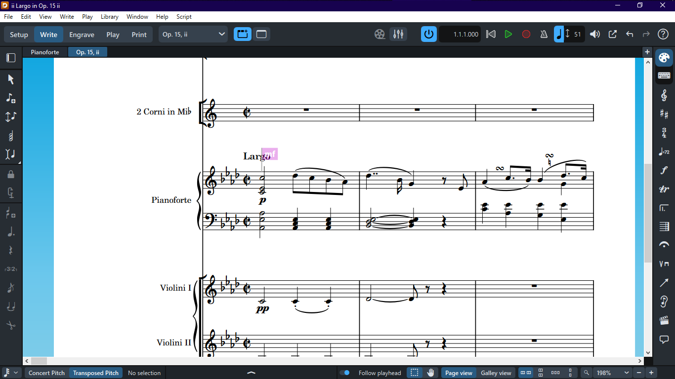Open the Dynamics panel
Image resolution: width=675 pixels, height=379 pixels.
[664, 170]
